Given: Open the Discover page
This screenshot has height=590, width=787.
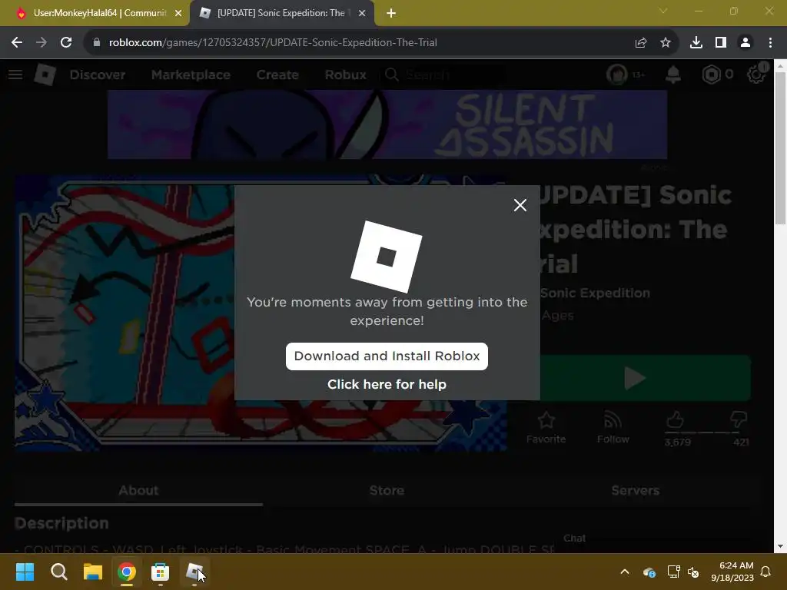Looking at the screenshot, I should pyautogui.click(x=98, y=75).
